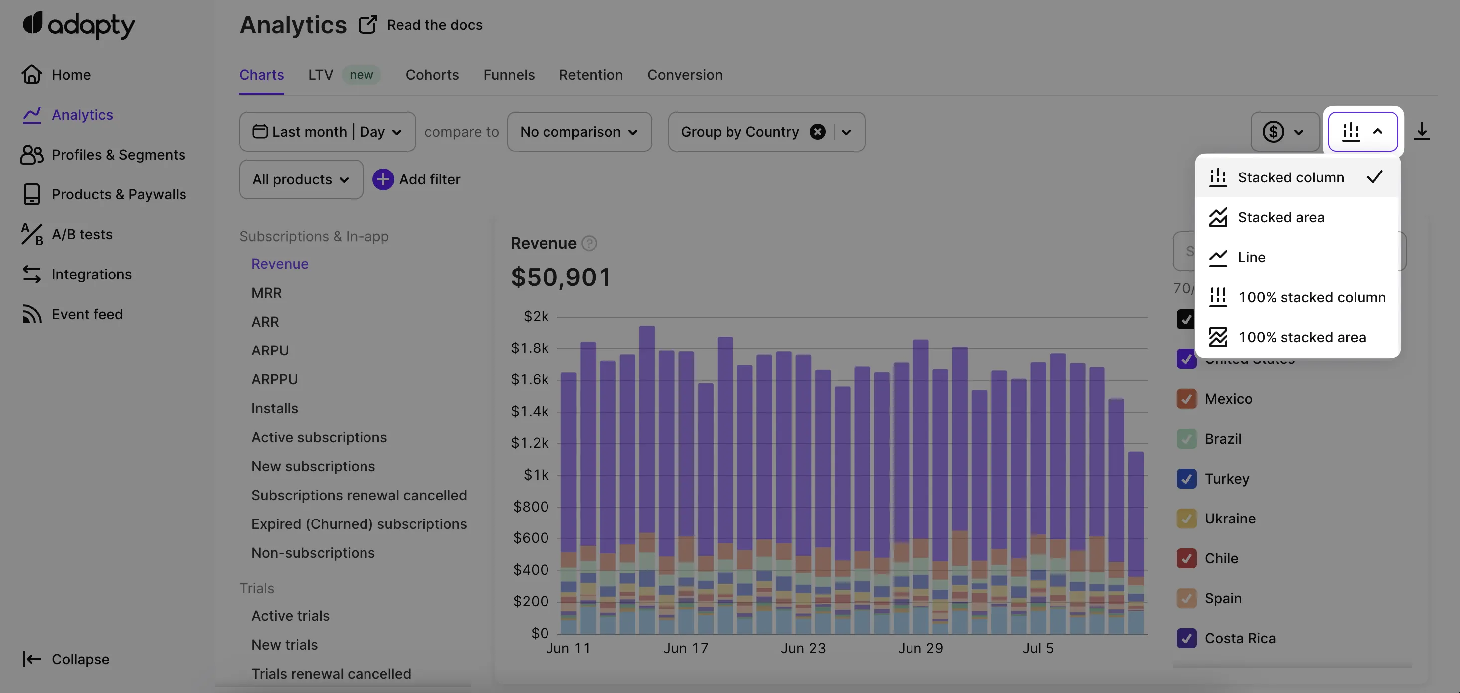Toggle the Turkey country checkbox
Screen dimensions: 1460x693
click(1186, 479)
